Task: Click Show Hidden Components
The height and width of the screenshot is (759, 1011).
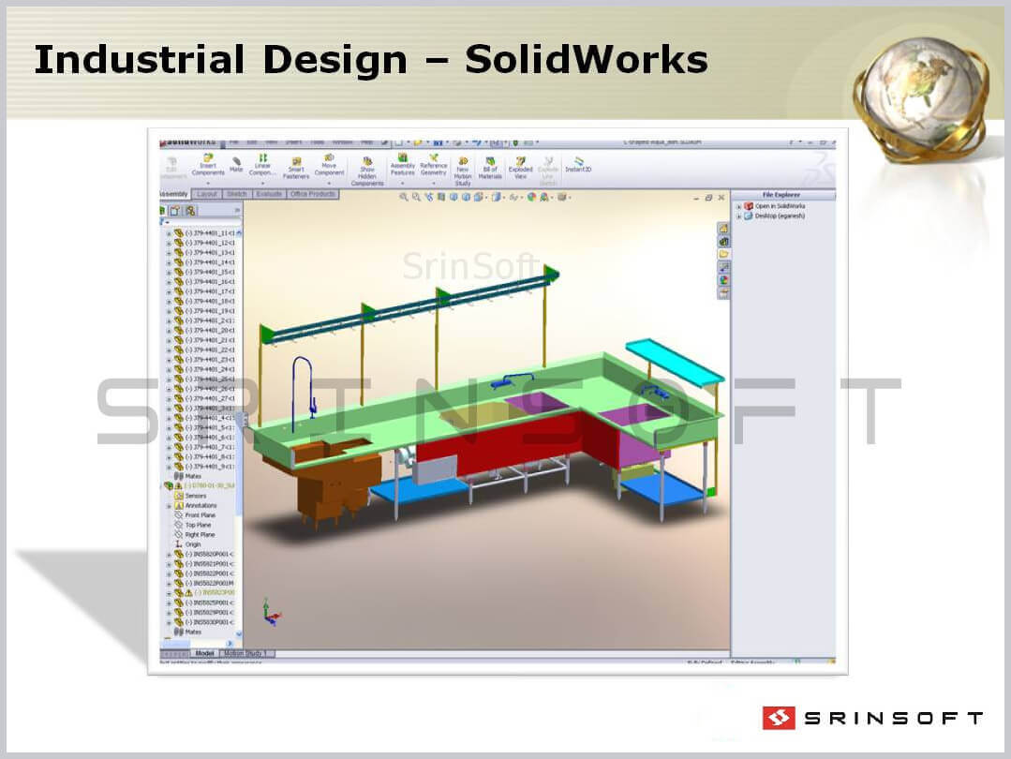Action: pos(367,171)
